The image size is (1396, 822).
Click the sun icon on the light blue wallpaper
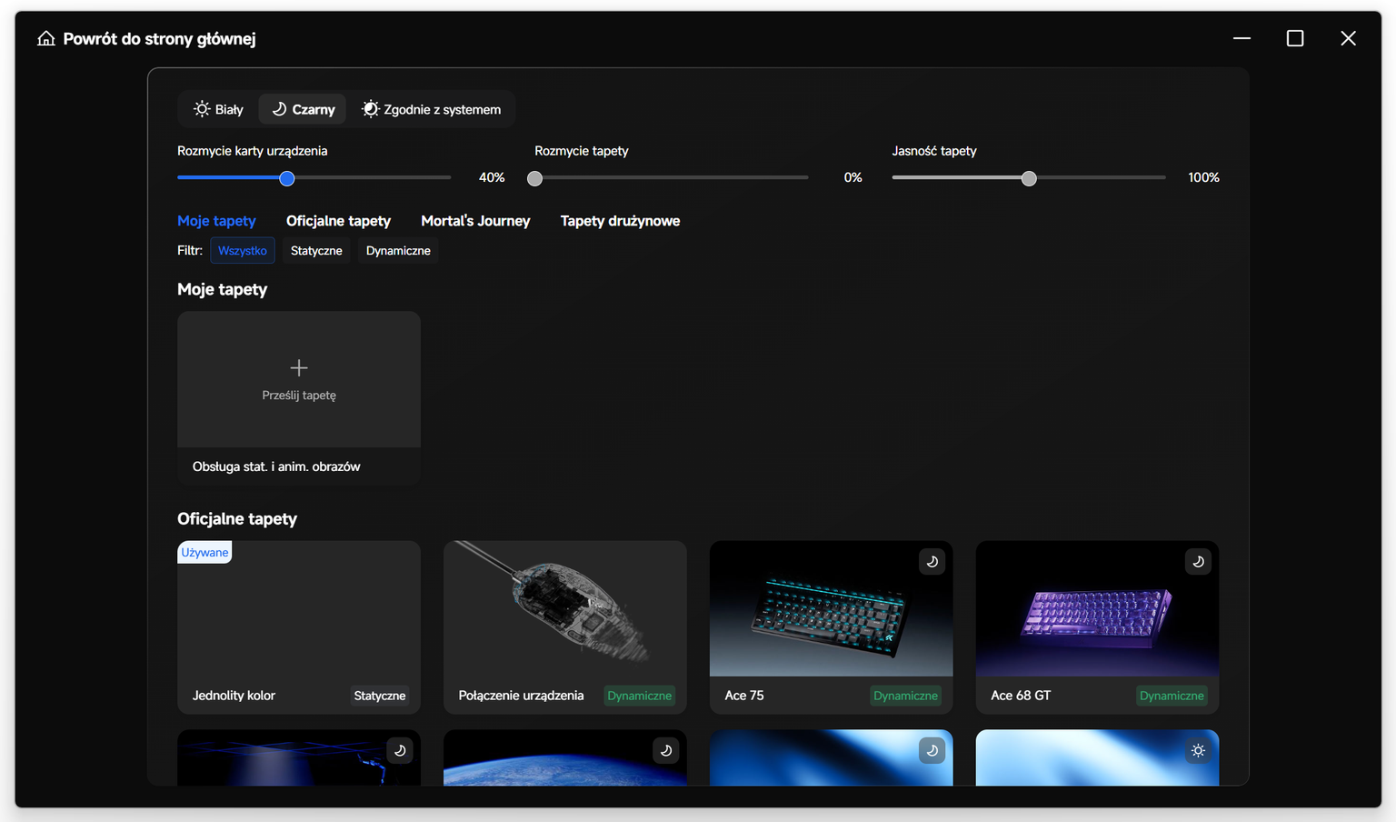pos(1198,751)
